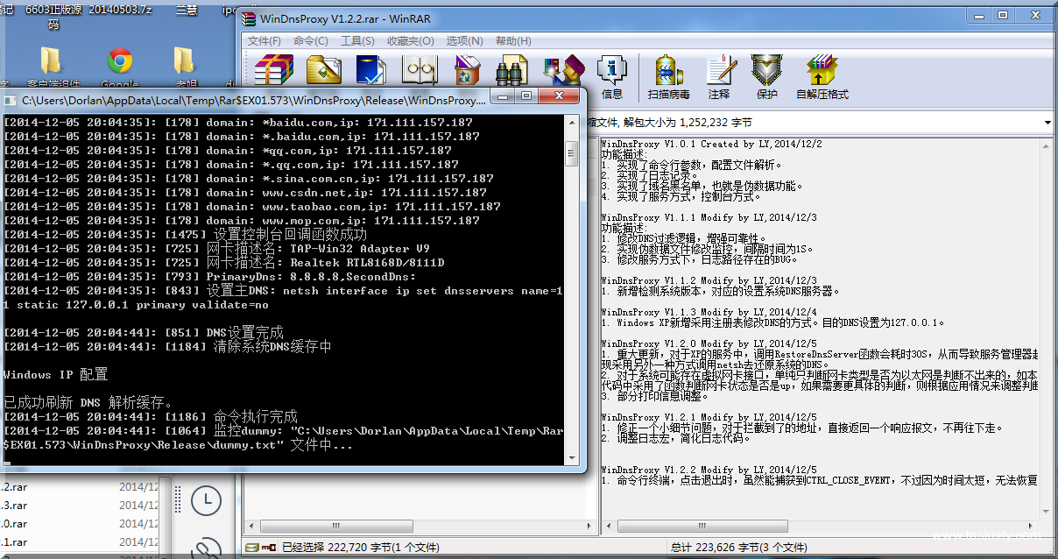Screen dimensions: 1058x559
Task: Open archive 信息 (Info) toolbar button
Action: 612,77
